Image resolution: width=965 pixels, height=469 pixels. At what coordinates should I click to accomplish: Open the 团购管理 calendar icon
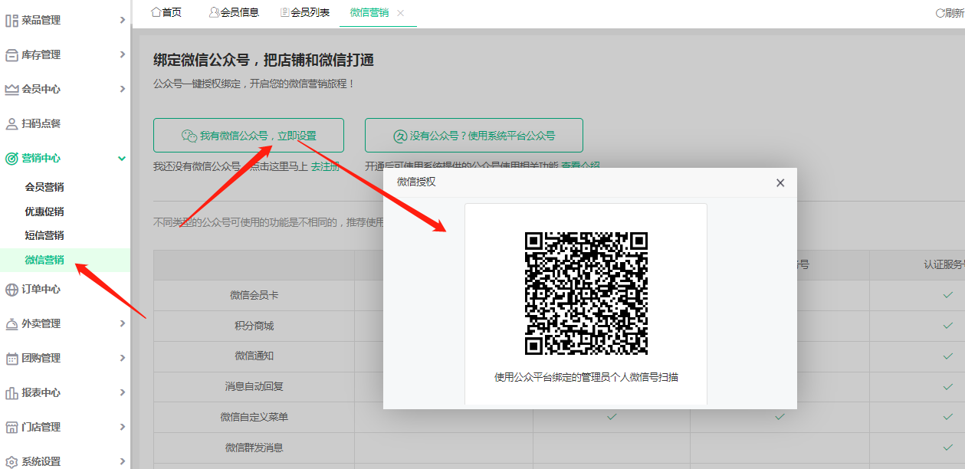14,358
